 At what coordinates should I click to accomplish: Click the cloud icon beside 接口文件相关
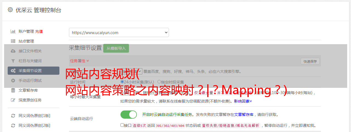pyautogui.click(x=13, y=51)
